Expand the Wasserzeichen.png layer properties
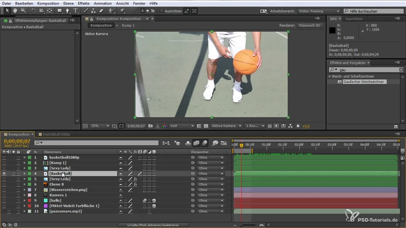This screenshot has width=406, height=228. click(x=24, y=190)
